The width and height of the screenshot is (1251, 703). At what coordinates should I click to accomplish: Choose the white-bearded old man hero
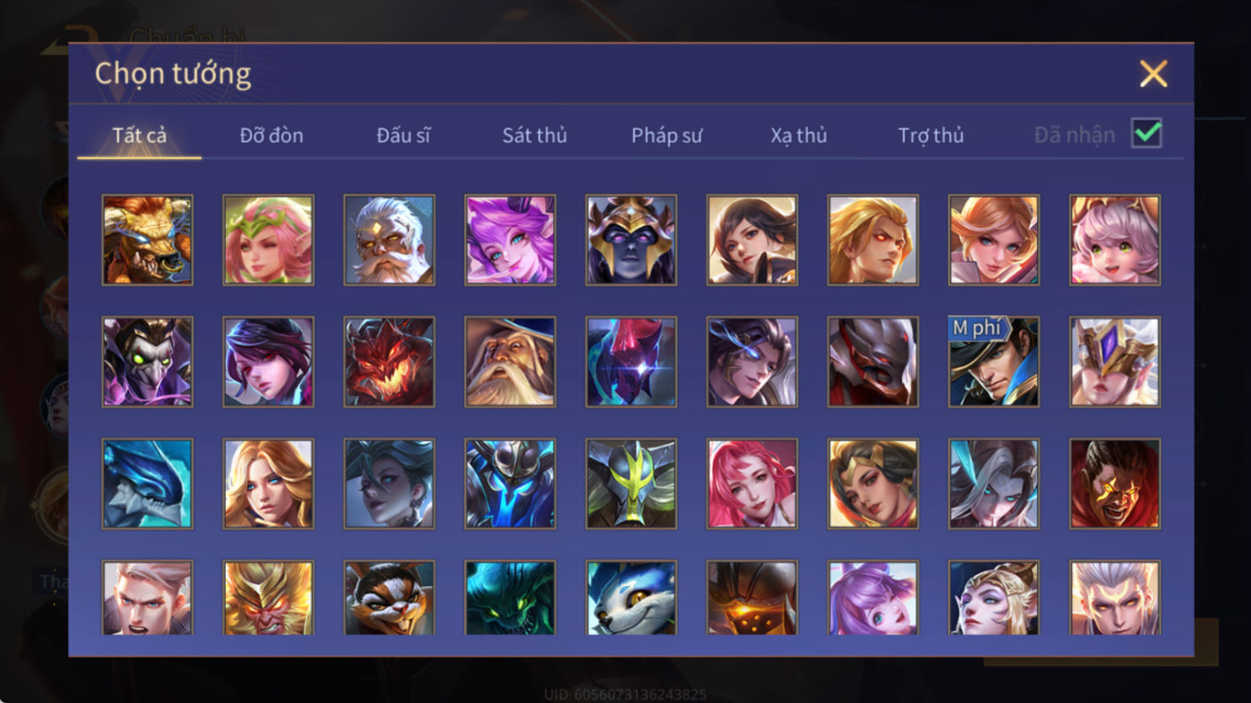[389, 240]
